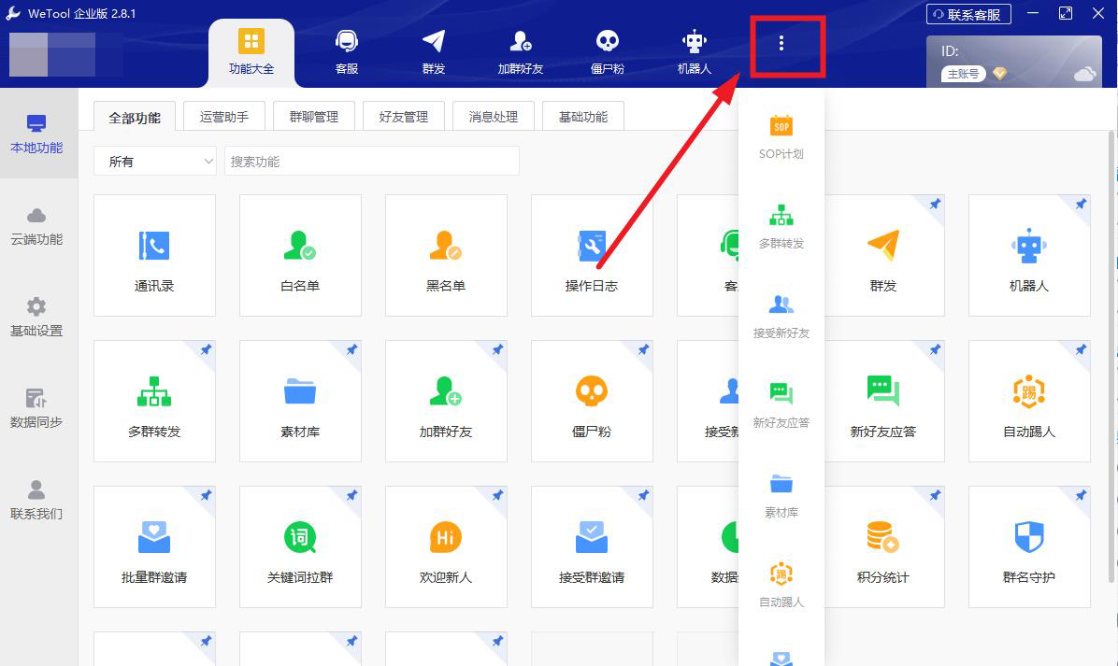The image size is (1118, 666).
Task: Open the 黑名单 feature card
Action: (446, 255)
